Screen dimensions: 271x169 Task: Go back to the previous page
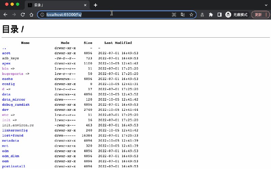click(5, 15)
